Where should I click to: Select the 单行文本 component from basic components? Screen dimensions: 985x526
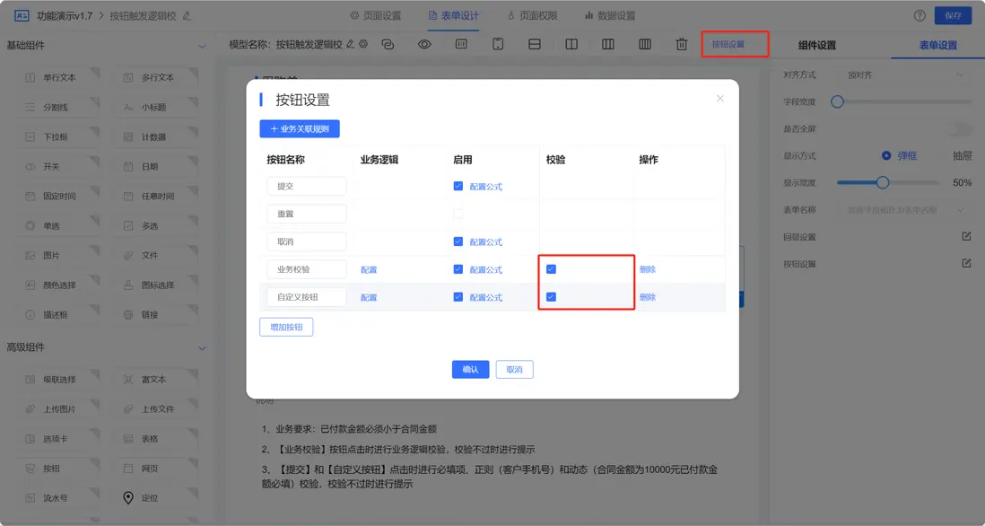click(x=57, y=77)
